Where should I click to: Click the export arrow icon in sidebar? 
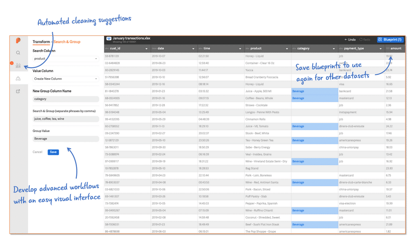point(18,92)
